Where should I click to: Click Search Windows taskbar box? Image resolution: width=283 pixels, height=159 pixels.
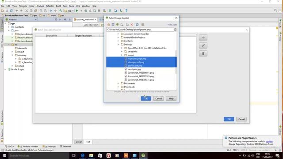click(x=38, y=155)
